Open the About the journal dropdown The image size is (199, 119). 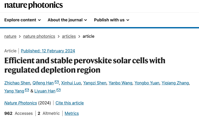click(x=67, y=20)
